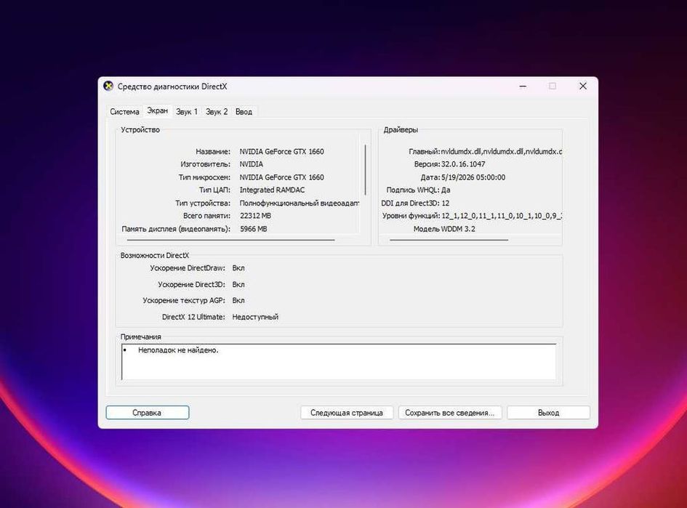Click the Примечания notes text box
Screen dimensions: 687x508
pyautogui.click(x=339, y=362)
